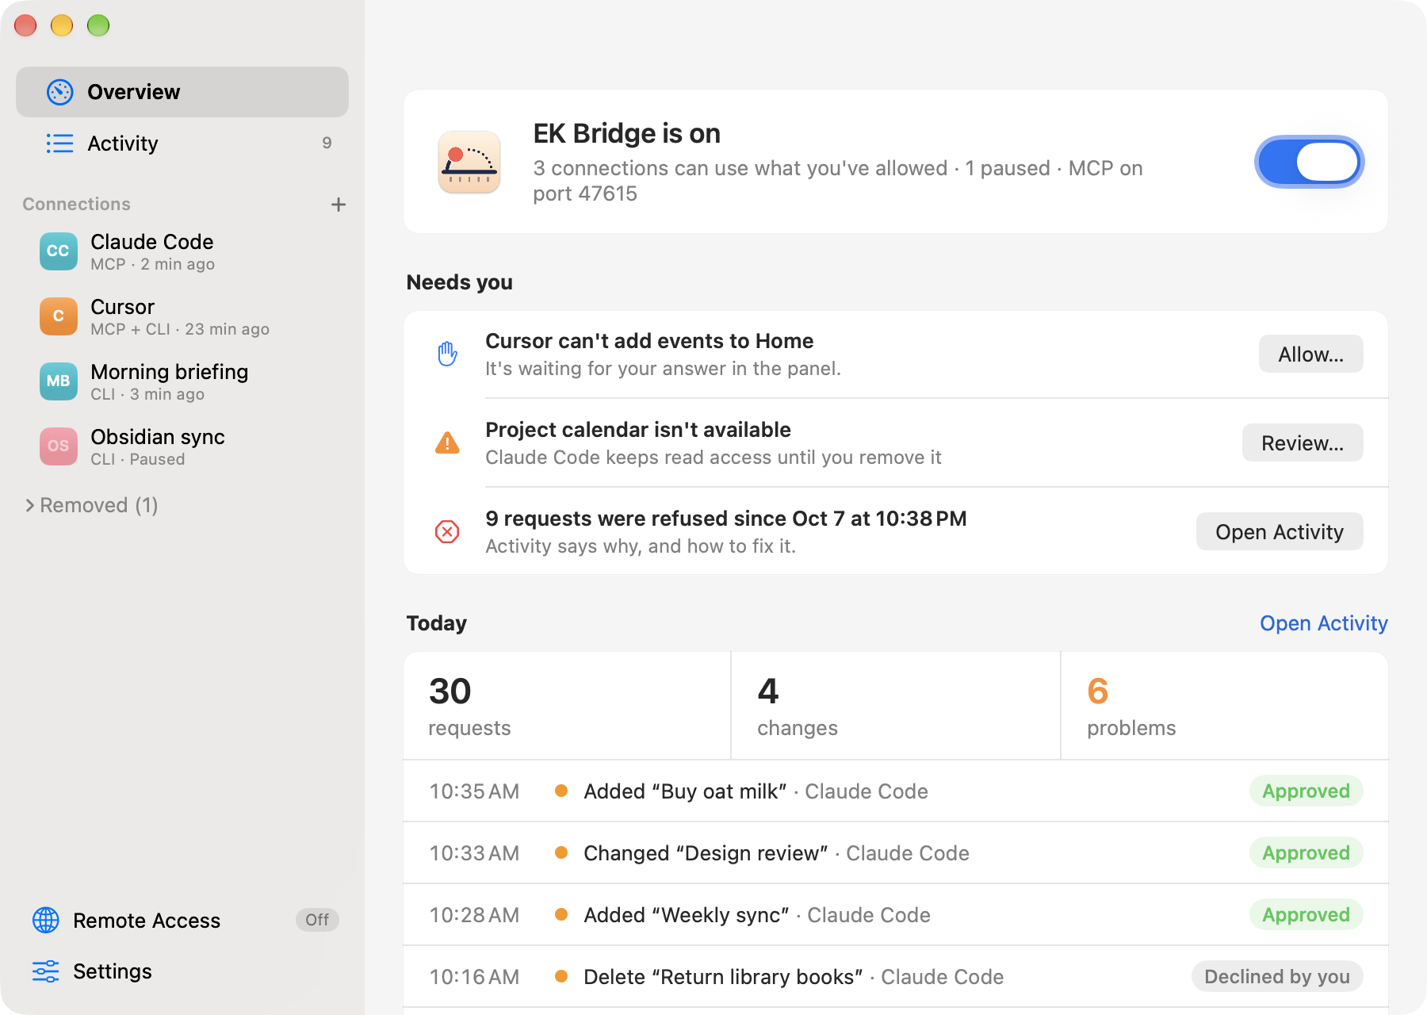Click the EK Bridge app icon
The height and width of the screenshot is (1015, 1427).
pyautogui.click(x=469, y=162)
